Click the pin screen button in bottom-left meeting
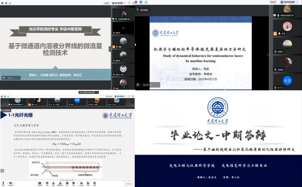302x187 pixels. (x=6, y=110)
